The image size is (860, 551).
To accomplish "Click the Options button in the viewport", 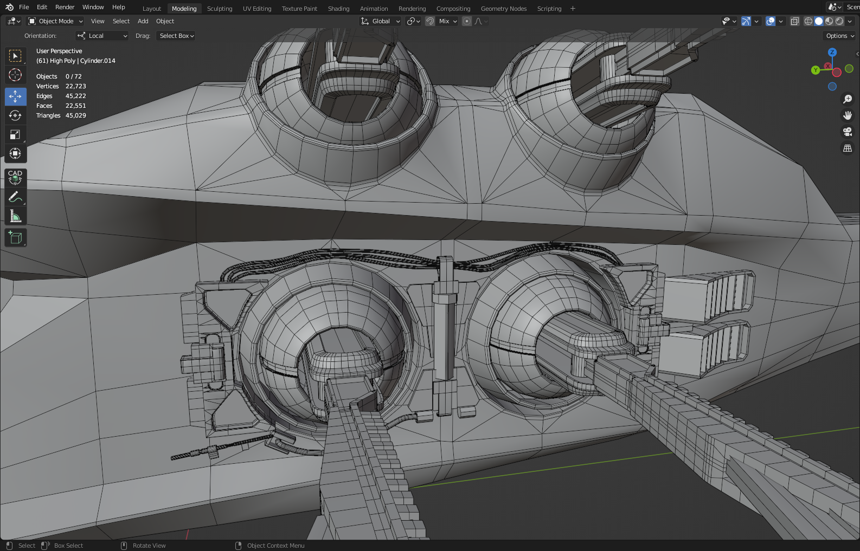I will 839,36.
